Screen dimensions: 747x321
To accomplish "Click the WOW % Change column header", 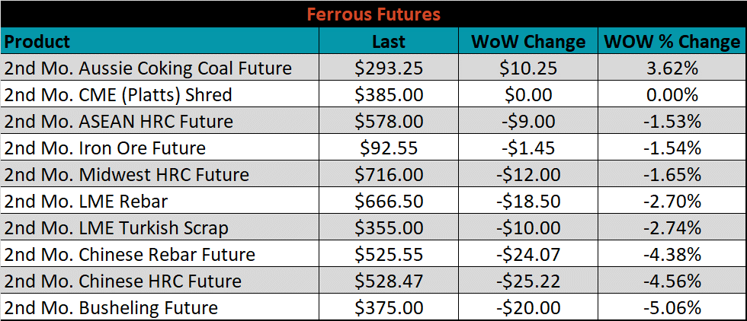I will click(672, 41).
